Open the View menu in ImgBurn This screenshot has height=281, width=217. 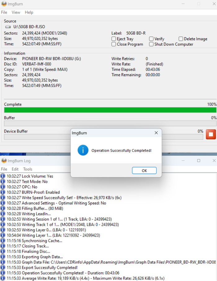16,12
